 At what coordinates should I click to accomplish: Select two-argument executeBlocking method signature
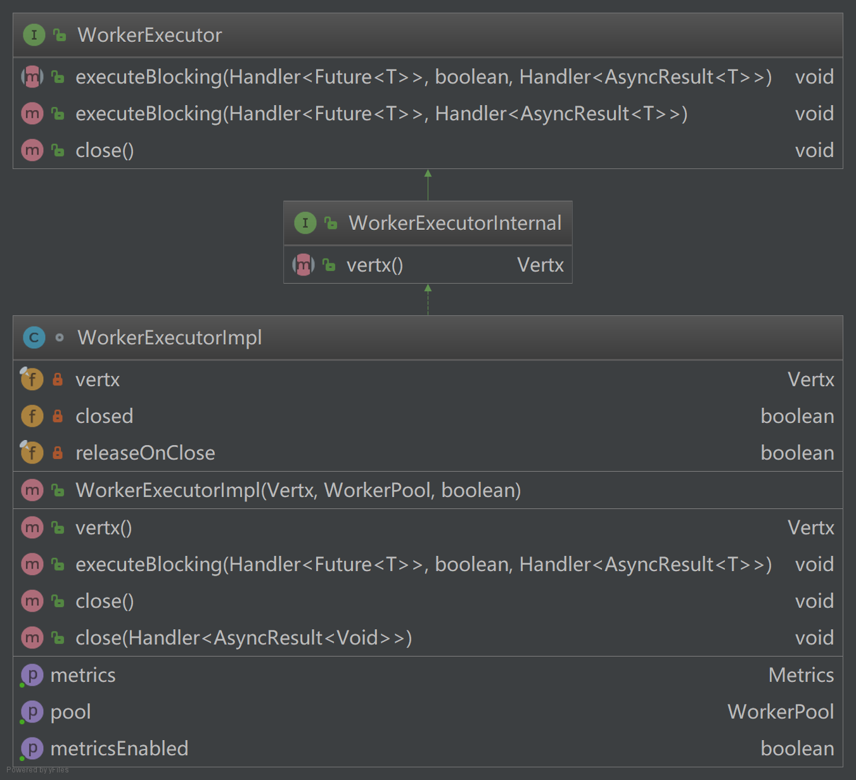tap(381, 113)
